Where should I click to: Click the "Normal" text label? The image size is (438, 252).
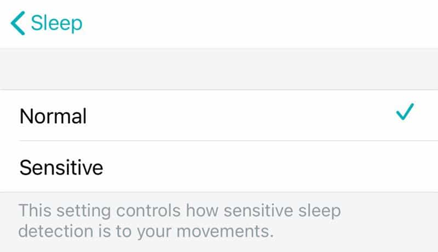point(53,116)
